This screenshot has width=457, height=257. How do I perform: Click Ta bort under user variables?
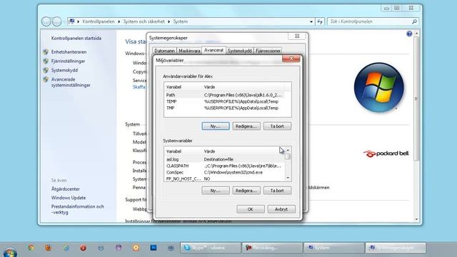tap(277, 126)
